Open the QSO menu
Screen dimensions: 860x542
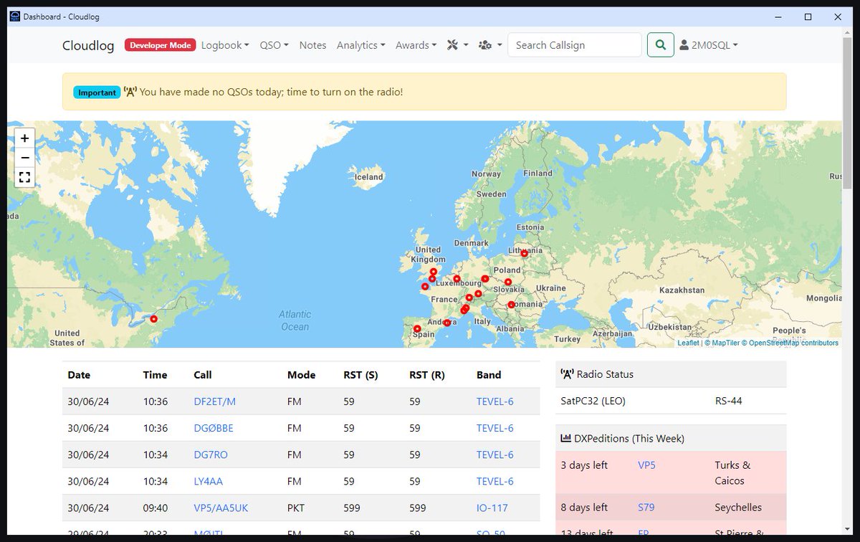coord(274,44)
